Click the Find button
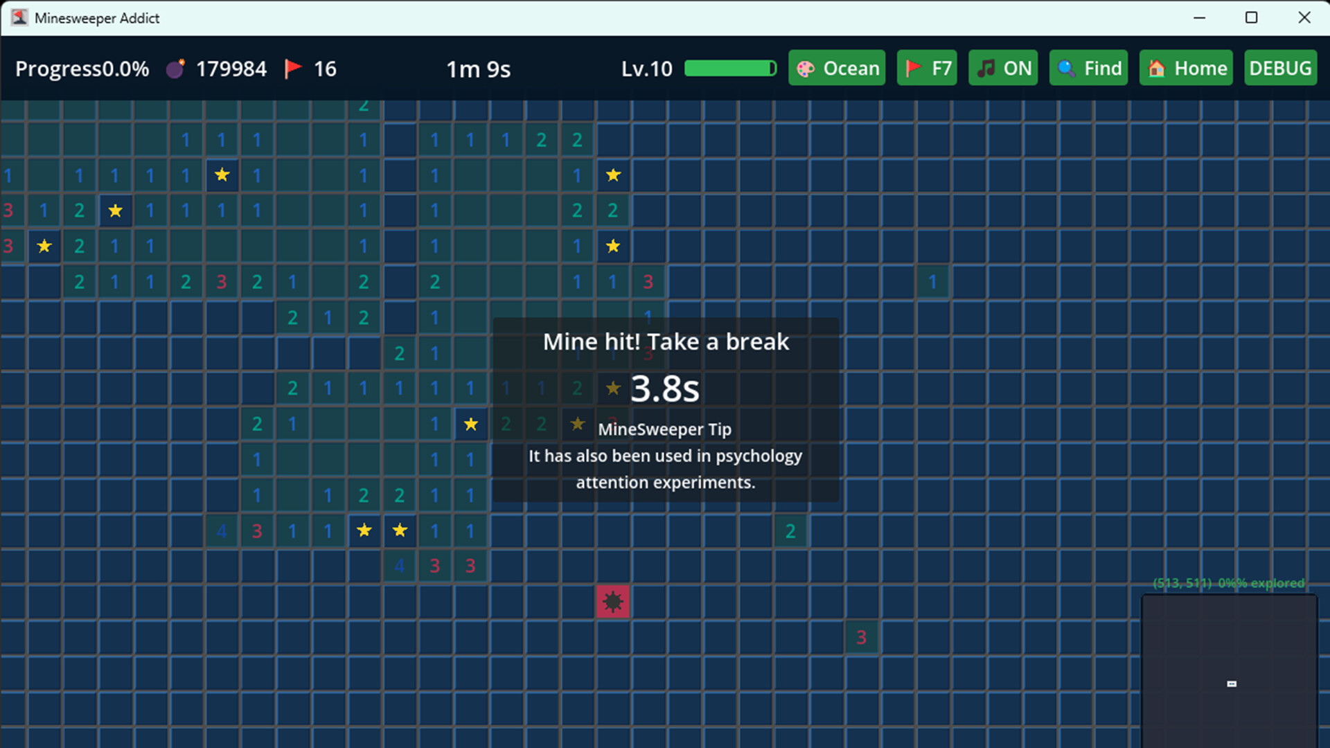This screenshot has width=1330, height=748. (1089, 68)
